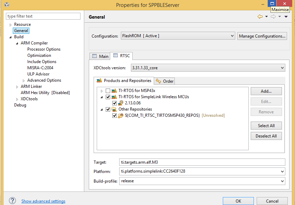Select ARM Hex Utility [Disabled] item
The image size is (295, 205).
(45, 93)
